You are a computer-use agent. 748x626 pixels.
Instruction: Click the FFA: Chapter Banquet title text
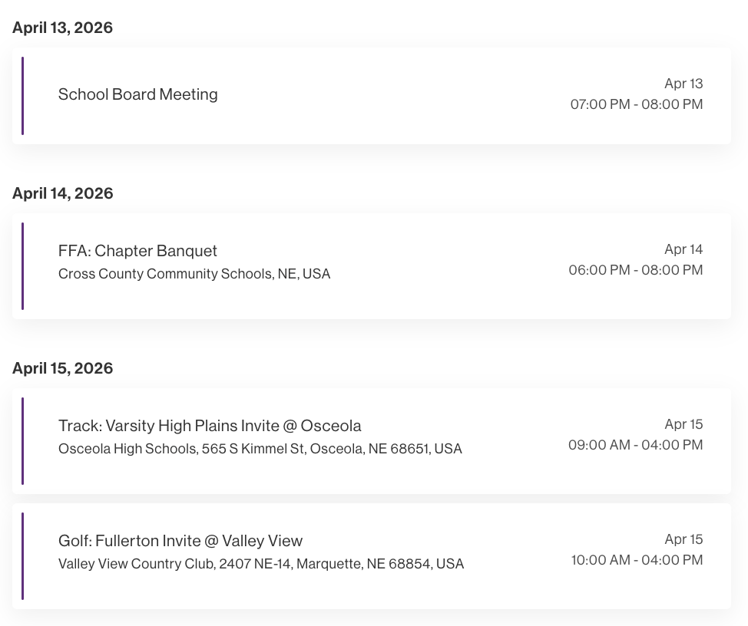(137, 251)
